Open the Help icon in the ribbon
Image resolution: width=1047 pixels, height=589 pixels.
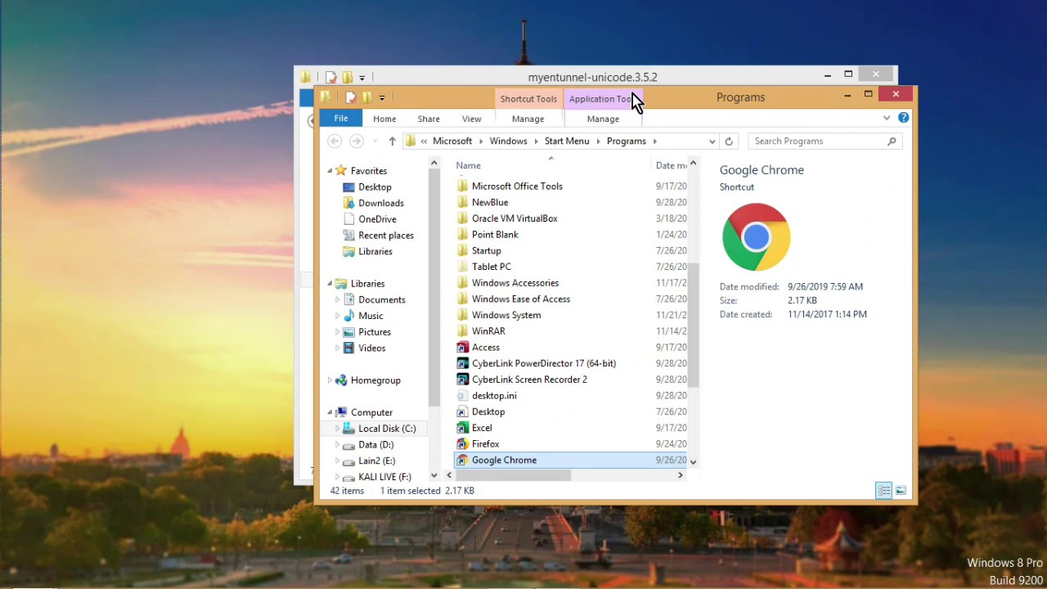pyautogui.click(x=903, y=118)
